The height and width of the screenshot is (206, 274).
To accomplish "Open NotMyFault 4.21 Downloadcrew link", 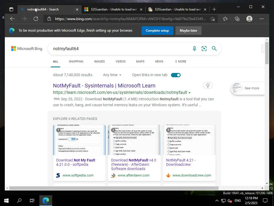I will click(x=181, y=162).
